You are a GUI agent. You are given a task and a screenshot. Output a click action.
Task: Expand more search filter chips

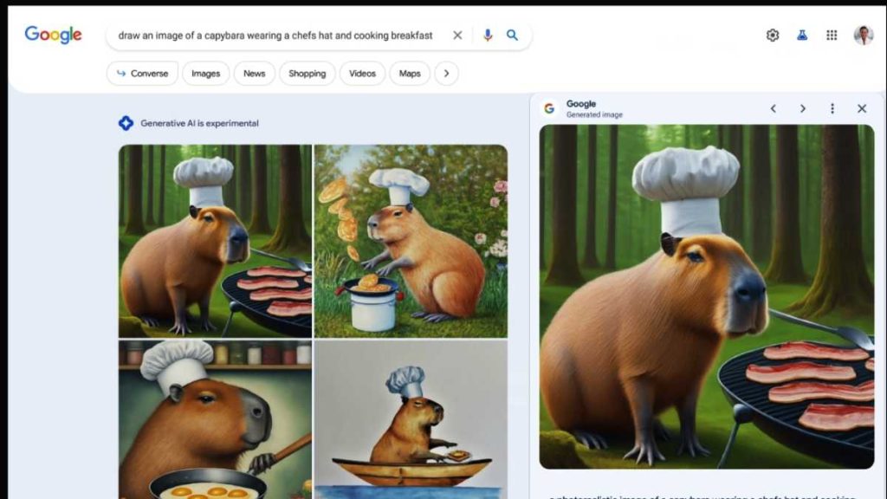[x=446, y=74]
